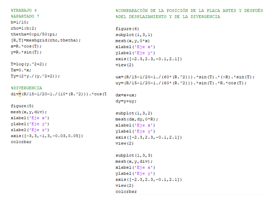Place cursor on dx=x+ux line
The width and height of the screenshot is (266, 199).
(x=126, y=95)
